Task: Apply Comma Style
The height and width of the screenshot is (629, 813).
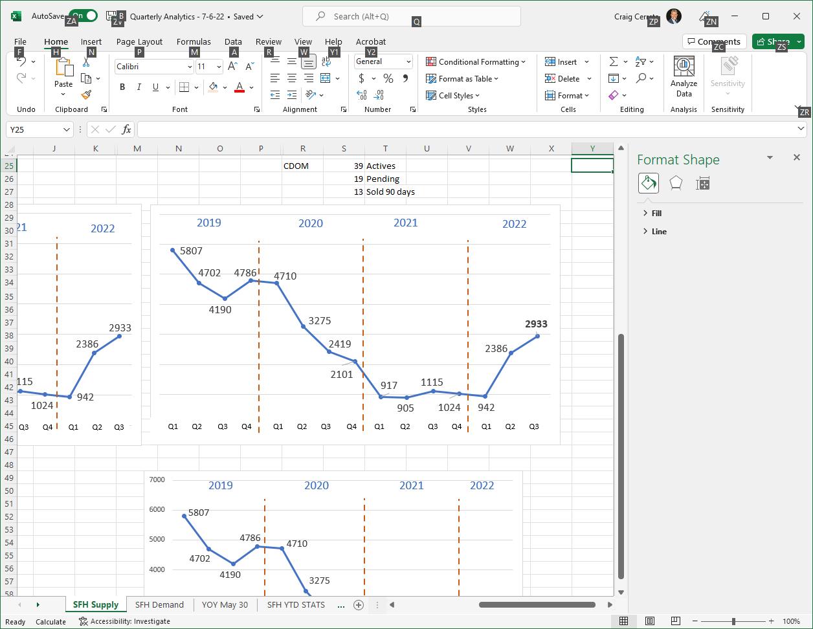Action: [x=405, y=78]
